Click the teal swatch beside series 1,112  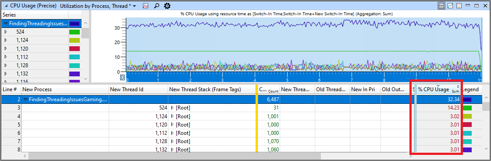point(75,57)
